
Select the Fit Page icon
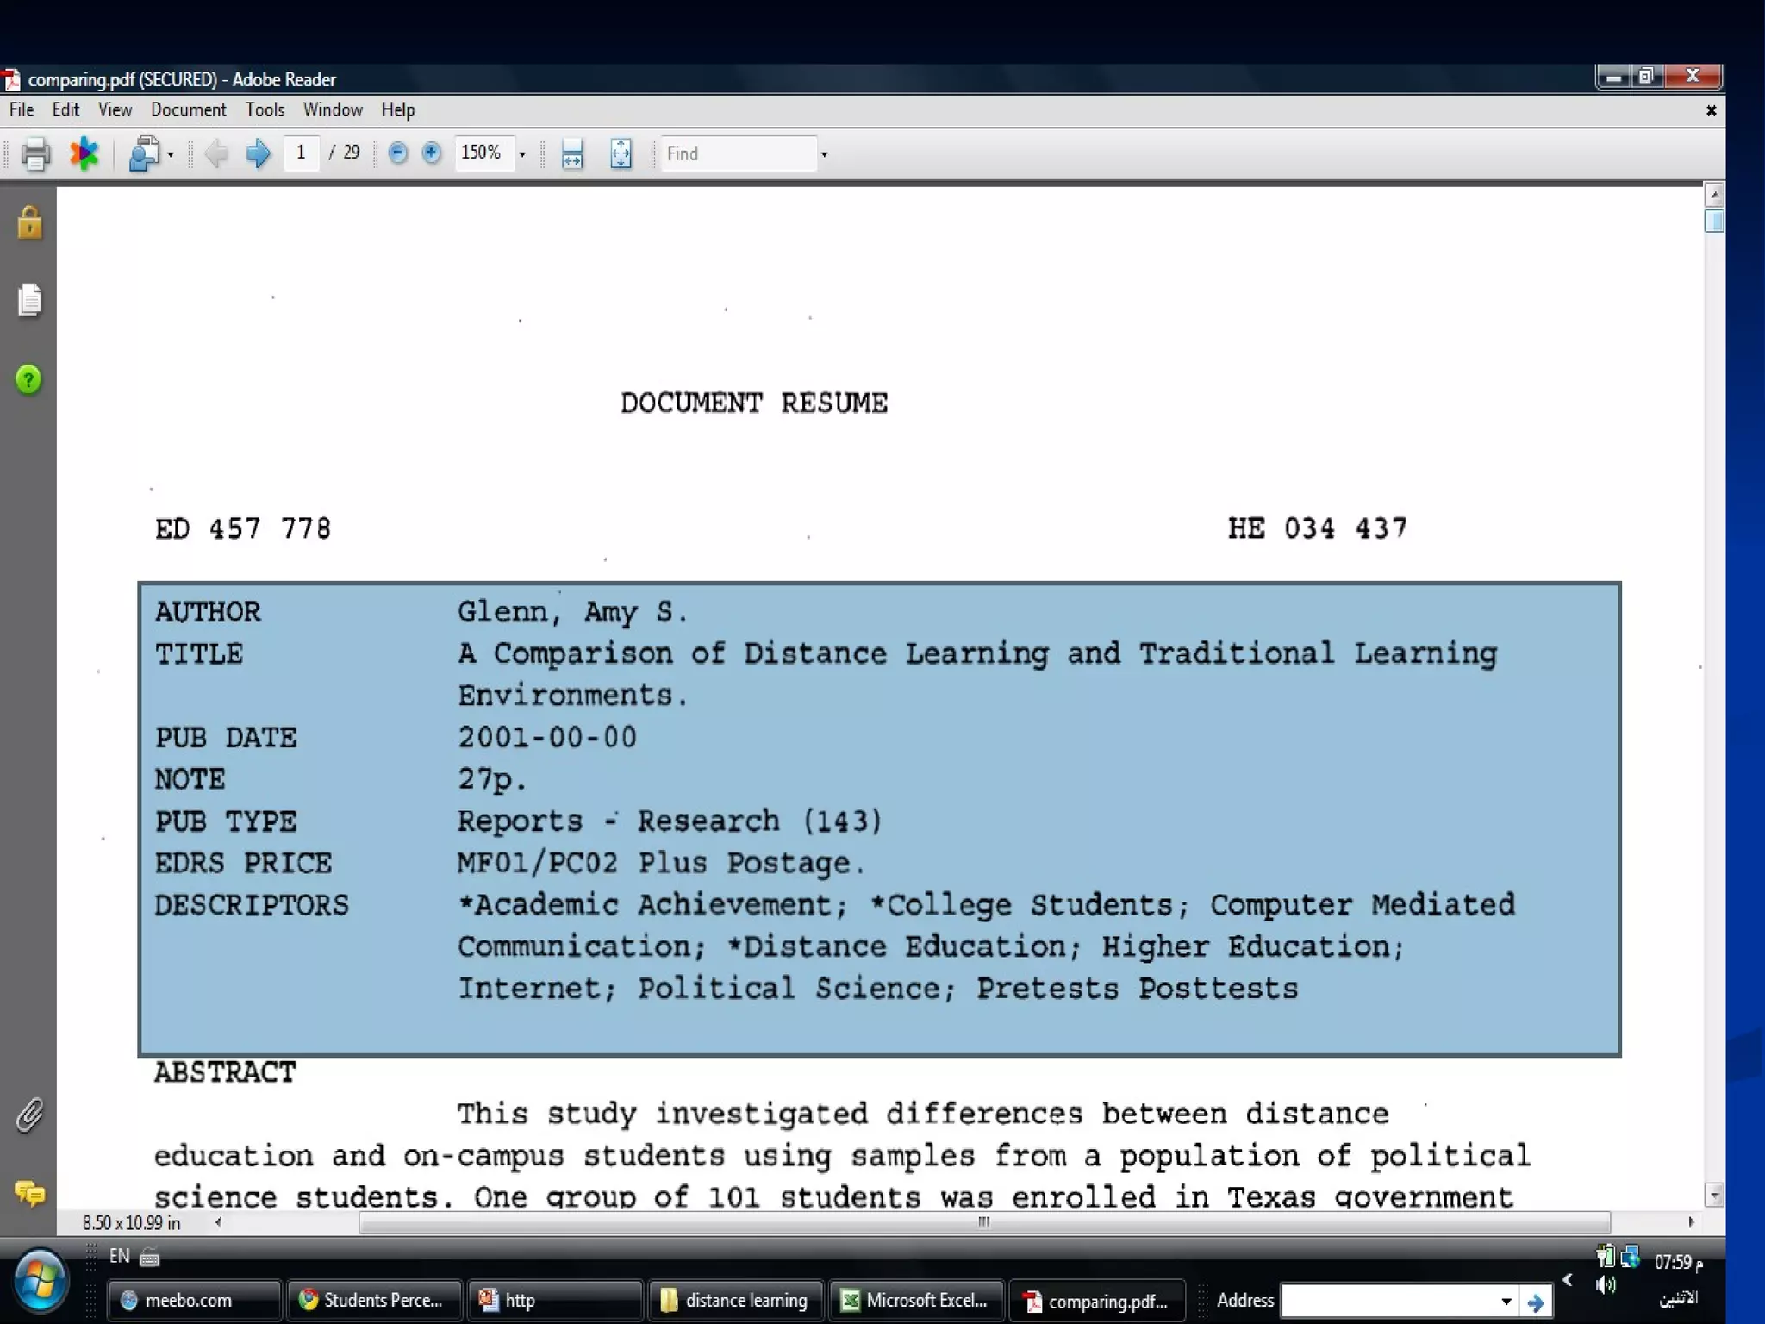[621, 154]
